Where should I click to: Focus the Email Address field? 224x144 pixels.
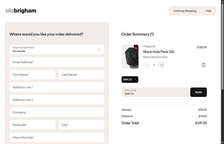click(57, 62)
